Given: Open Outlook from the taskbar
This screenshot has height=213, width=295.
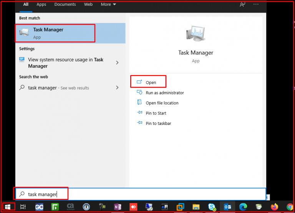Looking at the screenshot, I should [227, 207].
